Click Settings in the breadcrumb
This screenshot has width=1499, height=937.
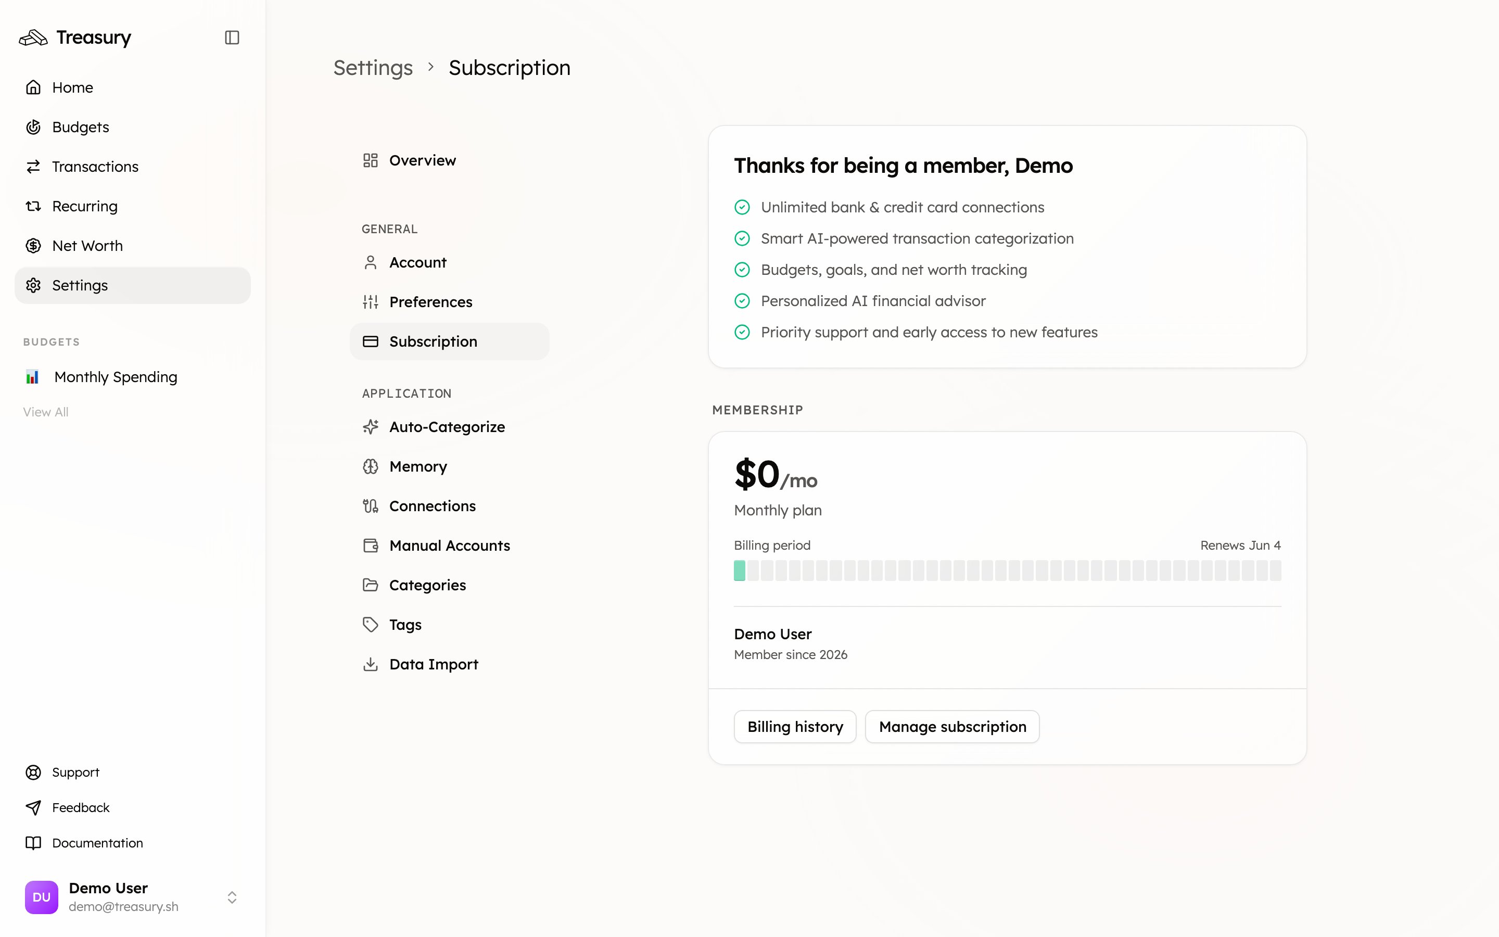pyautogui.click(x=373, y=68)
